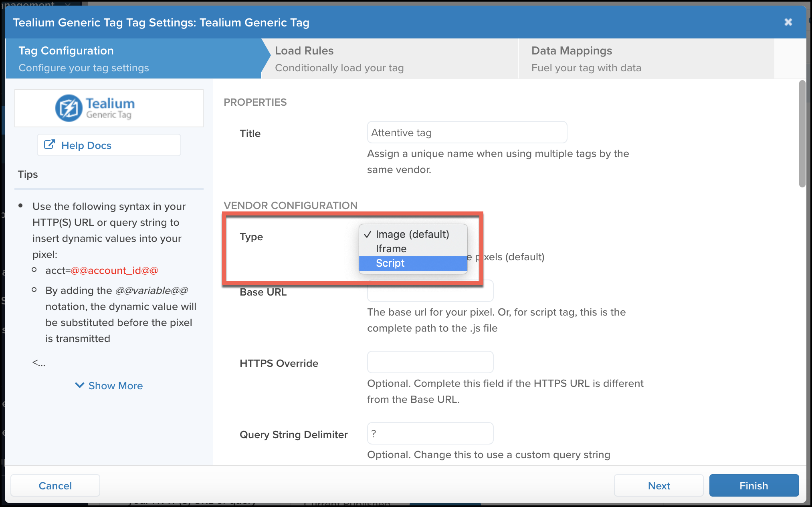This screenshot has height=507, width=812.
Task: Click the Title input field
Action: point(467,132)
